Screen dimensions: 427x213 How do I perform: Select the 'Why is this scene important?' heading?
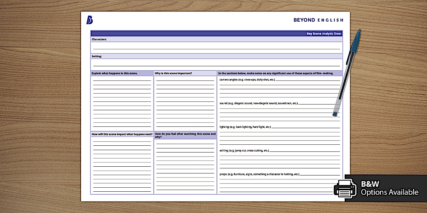[174, 73]
